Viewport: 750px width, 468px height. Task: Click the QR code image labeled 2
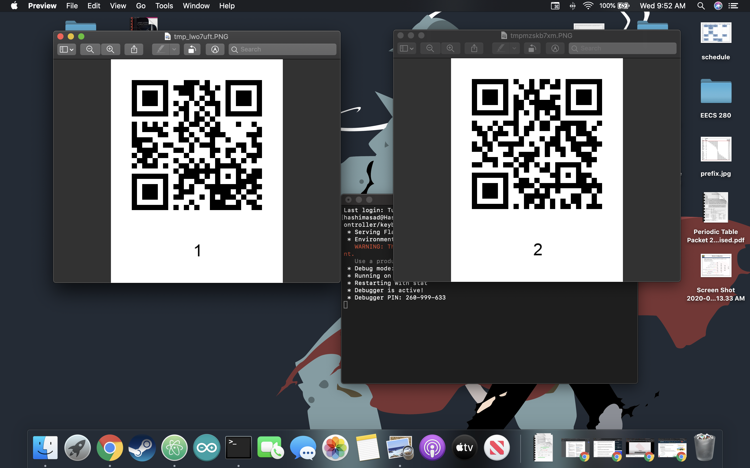(537, 144)
